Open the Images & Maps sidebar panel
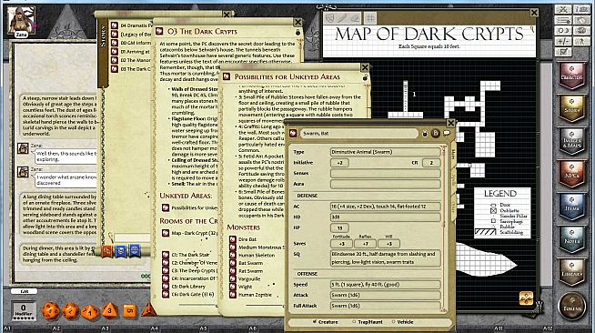The width and height of the screenshot is (595, 333). pyautogui.click(x=572, y=141)
